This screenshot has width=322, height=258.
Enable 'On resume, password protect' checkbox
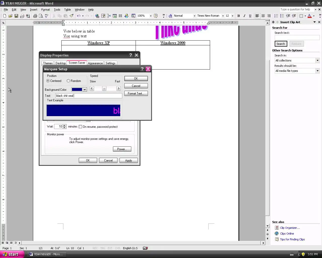click(x=80, y=127)
